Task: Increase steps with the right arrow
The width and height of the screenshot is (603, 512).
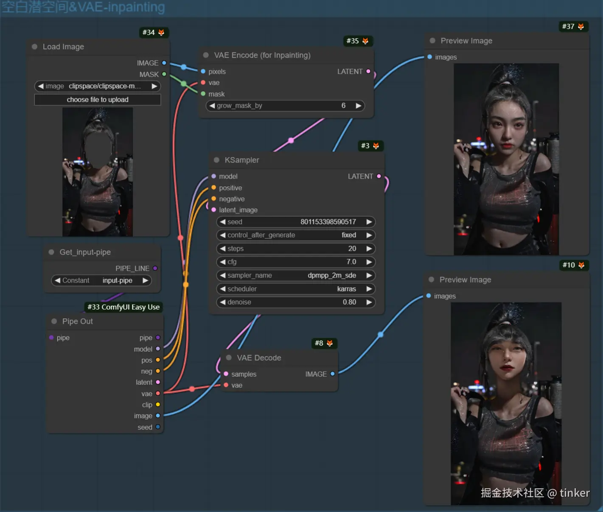Action: pyautogui.click(x=369, y=249)
